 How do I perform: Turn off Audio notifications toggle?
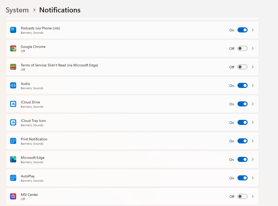point(242,85)
